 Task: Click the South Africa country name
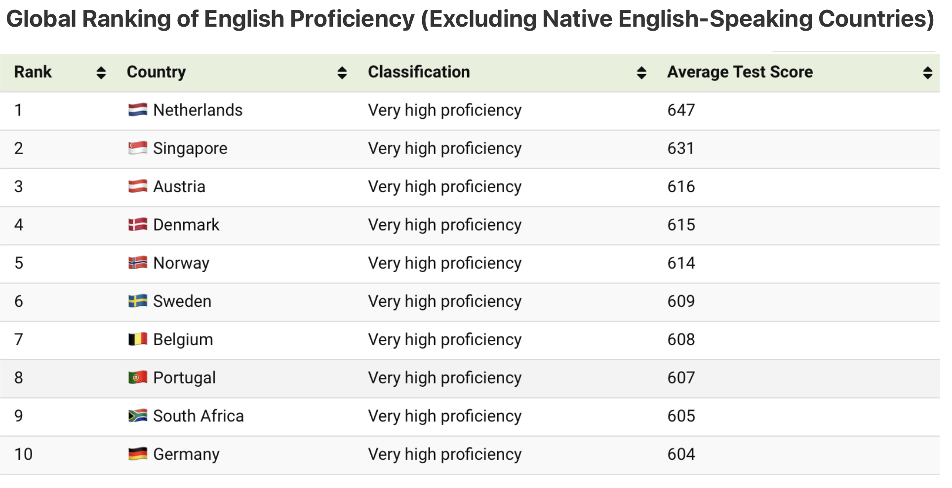click(198, 416)
